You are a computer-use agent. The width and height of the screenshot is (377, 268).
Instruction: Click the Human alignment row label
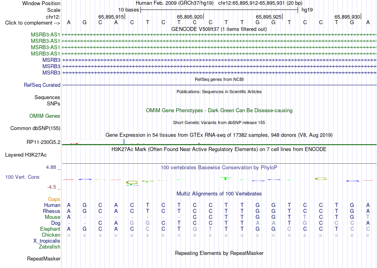52,205
